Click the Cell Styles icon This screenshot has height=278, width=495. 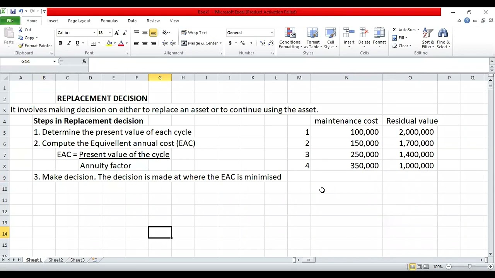pos(331,33)
